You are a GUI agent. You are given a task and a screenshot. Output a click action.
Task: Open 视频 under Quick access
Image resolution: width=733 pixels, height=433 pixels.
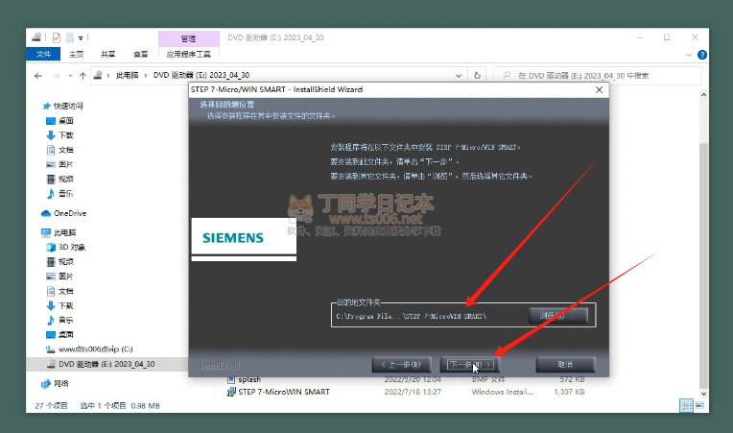click(x=59, y=179)
